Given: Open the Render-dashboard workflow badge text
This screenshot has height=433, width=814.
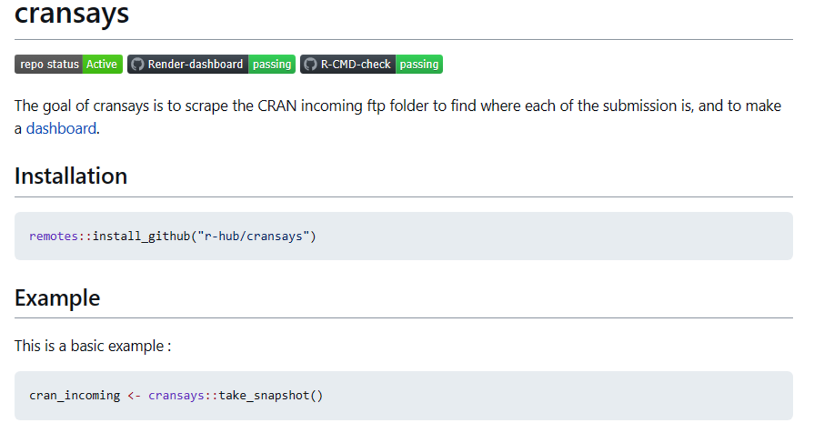Looking at the screenshot, I should coord(195,64).
